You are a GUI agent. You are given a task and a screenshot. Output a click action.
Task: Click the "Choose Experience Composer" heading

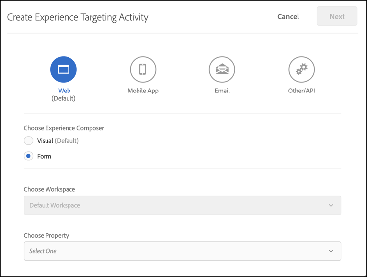pos(64,128)
